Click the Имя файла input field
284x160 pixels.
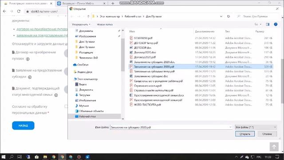pos(169,128)
